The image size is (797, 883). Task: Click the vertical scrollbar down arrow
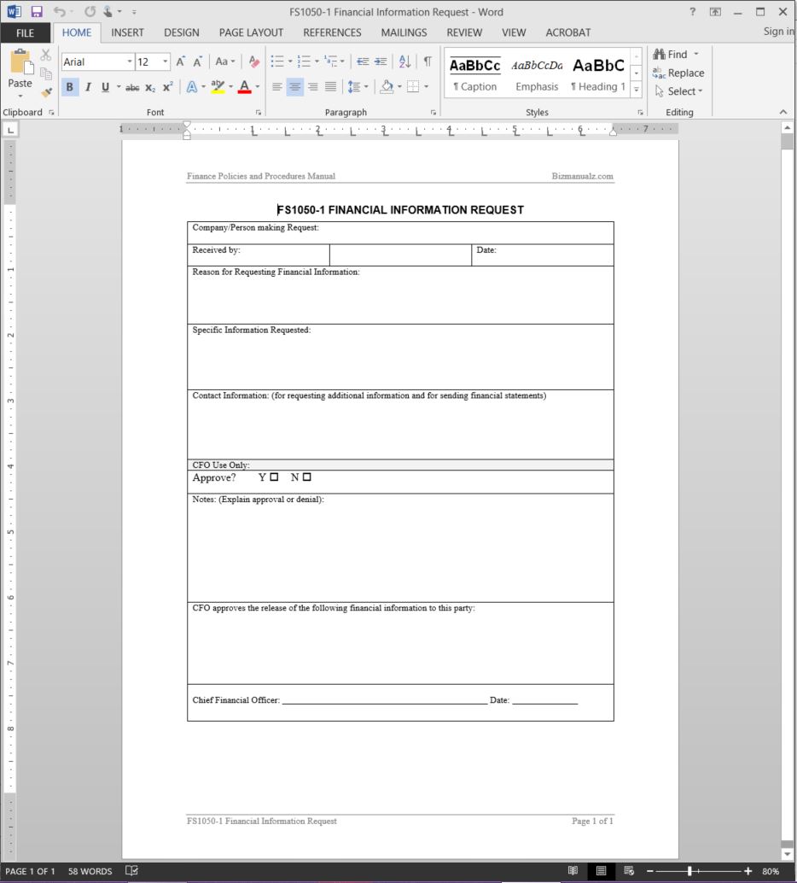click(787, 854)
